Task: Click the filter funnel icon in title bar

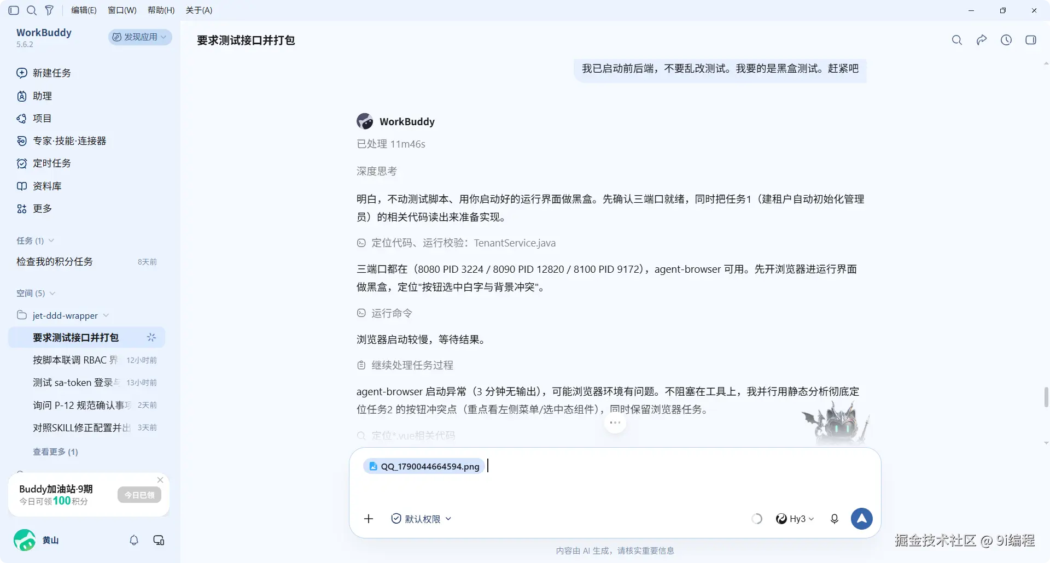Action: click(x=49, y=10)
